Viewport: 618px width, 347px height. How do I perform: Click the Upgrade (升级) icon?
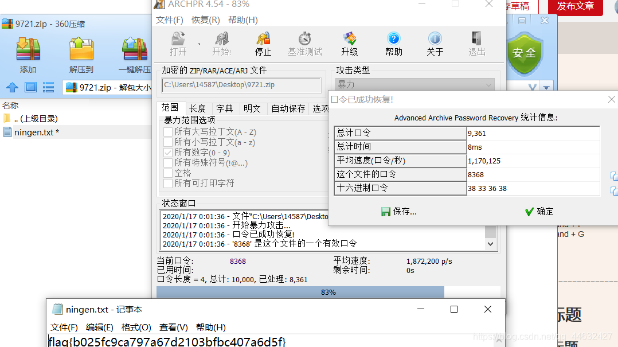click(x=350, y=44)
